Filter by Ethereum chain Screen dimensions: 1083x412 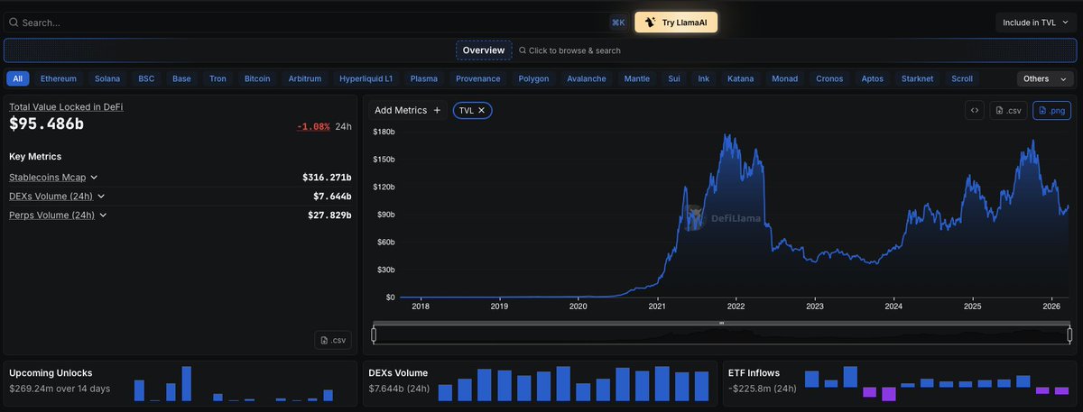point(59,78)
